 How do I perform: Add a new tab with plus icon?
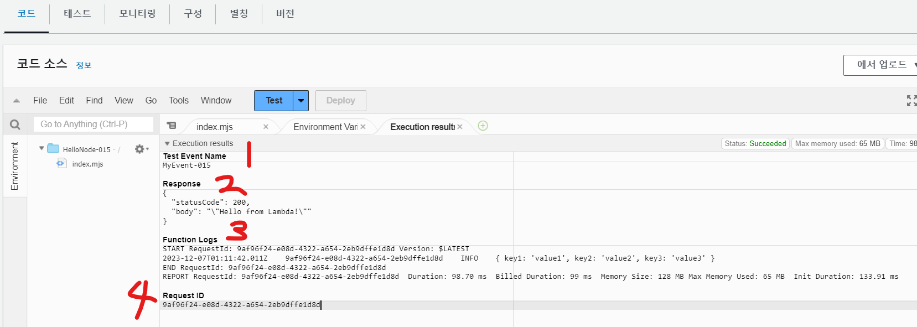[x=483, y=126]
